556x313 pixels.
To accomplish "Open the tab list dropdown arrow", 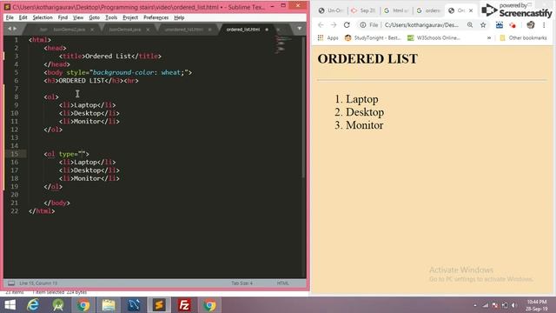I will [x=299, y=29].
